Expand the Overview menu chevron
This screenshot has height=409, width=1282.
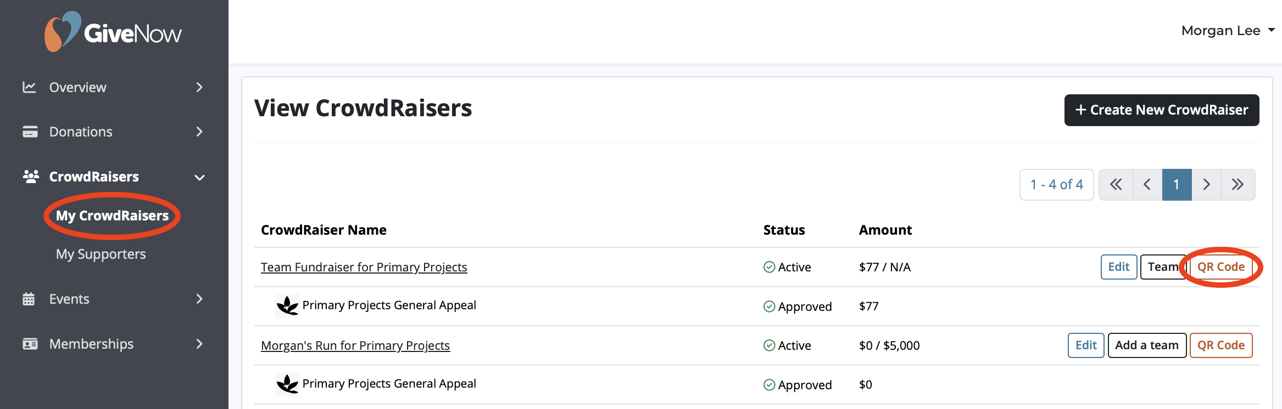point(199,87)
